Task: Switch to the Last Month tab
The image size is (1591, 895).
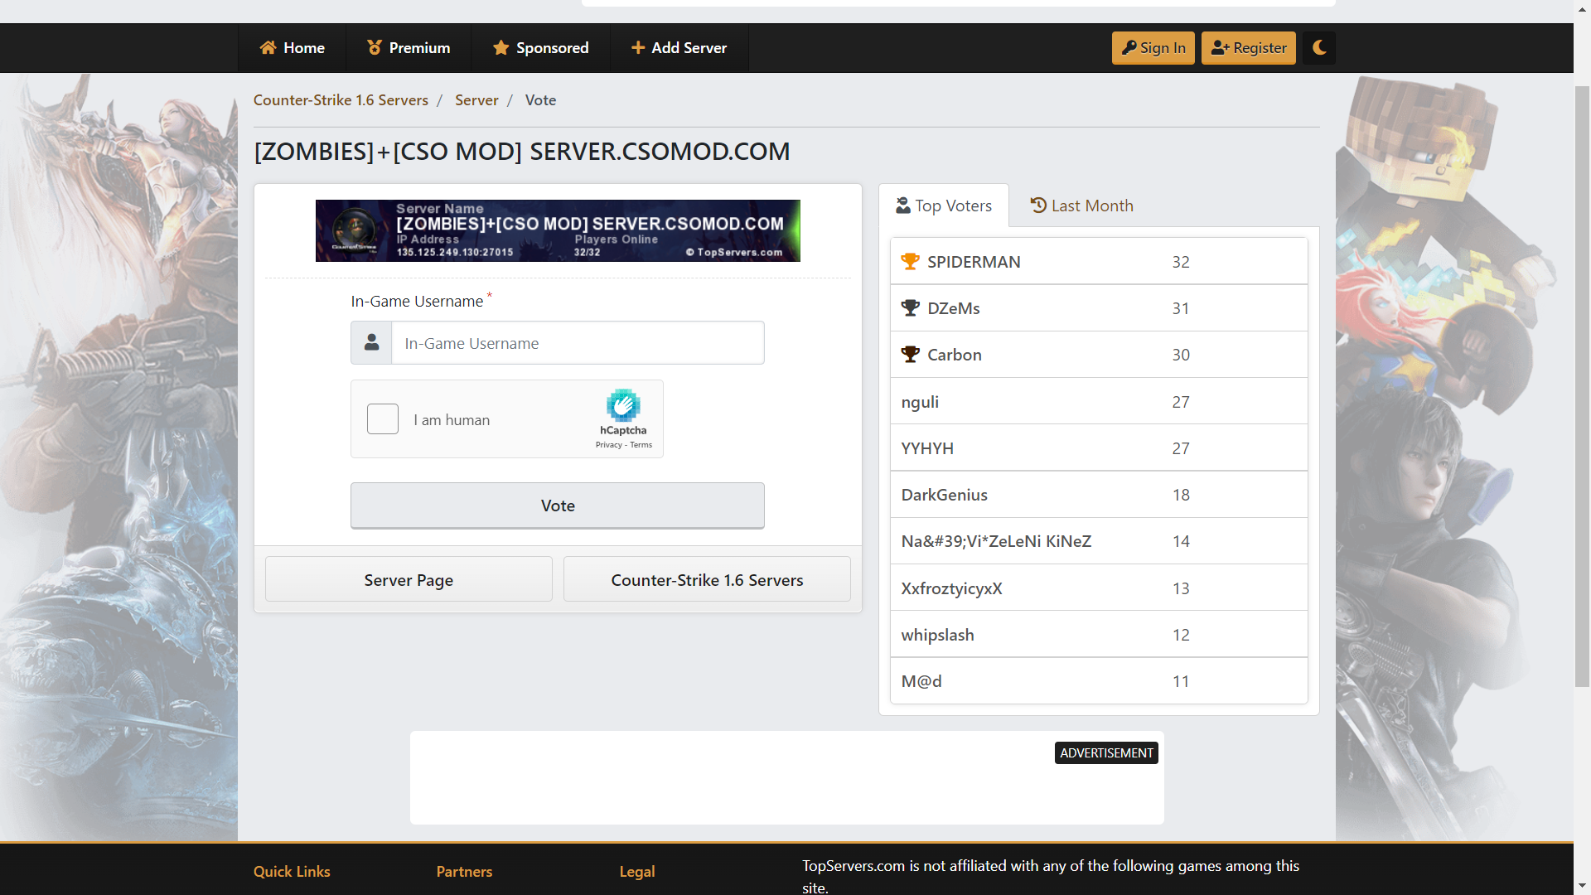Action: [x=1081, y=206]
